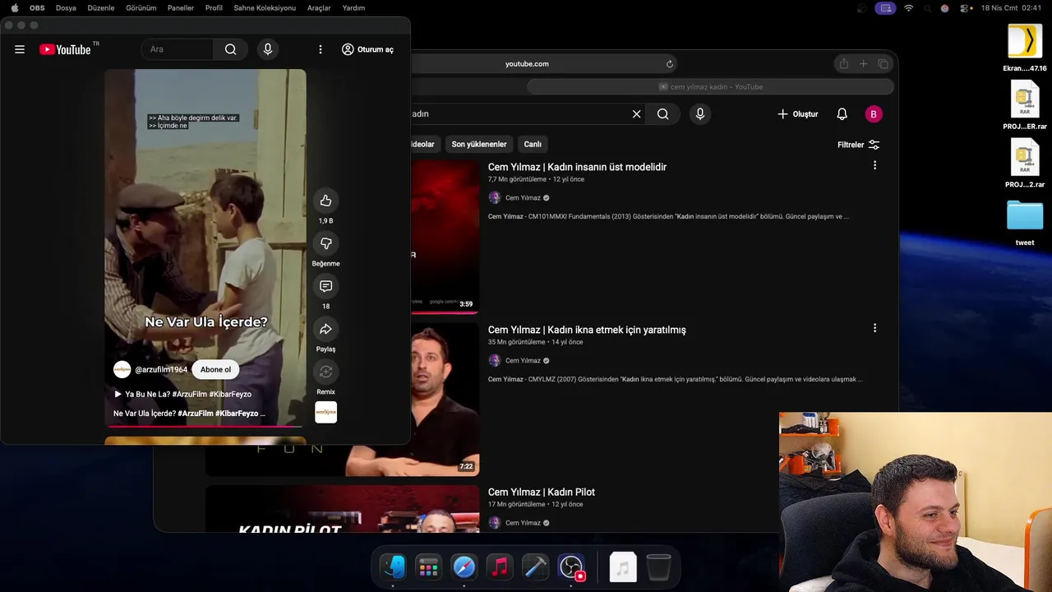Select the 'Son yüklenenler' filter chip
Viewport: 1052px width, 592px height.
click(479, 144)
